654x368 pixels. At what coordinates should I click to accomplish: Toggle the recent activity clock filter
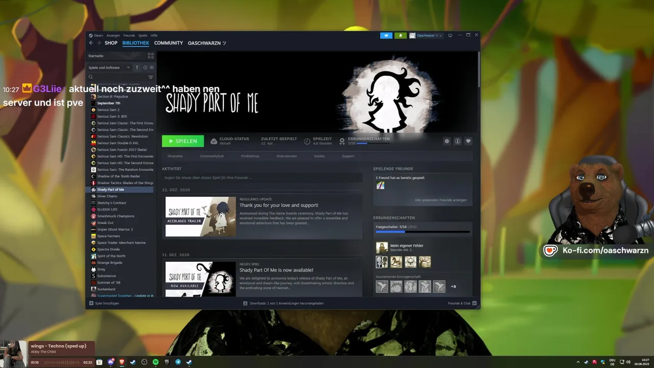145,67
